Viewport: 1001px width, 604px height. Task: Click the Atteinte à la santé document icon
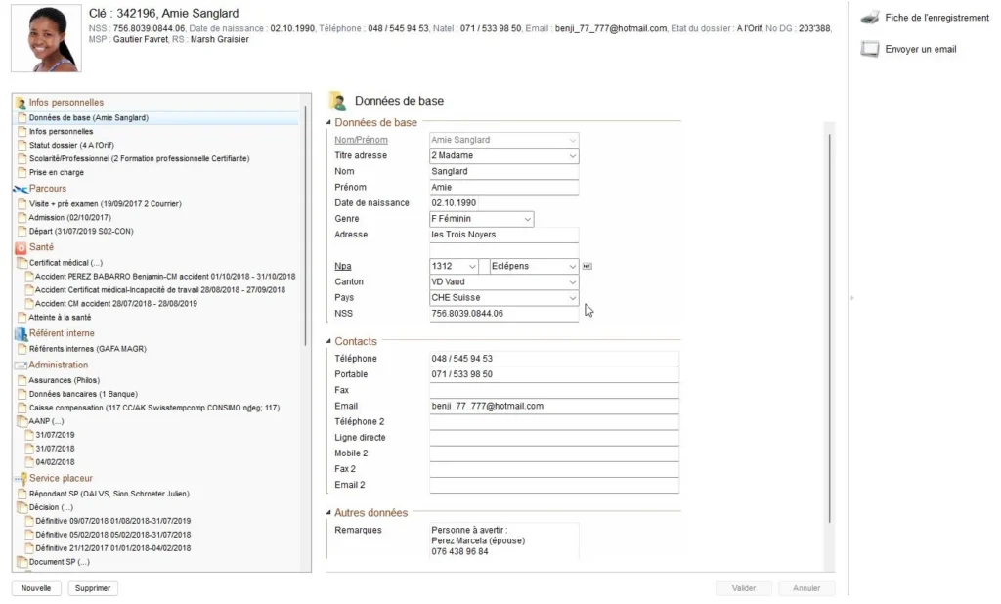(22, 318)
